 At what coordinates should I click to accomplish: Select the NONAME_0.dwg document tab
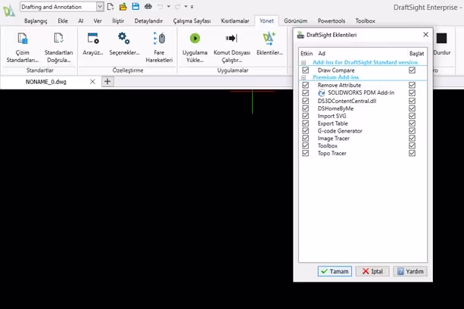click(46, 82)
